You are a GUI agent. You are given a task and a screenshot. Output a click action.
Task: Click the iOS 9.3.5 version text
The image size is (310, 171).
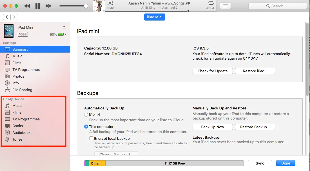click(200, 48)
